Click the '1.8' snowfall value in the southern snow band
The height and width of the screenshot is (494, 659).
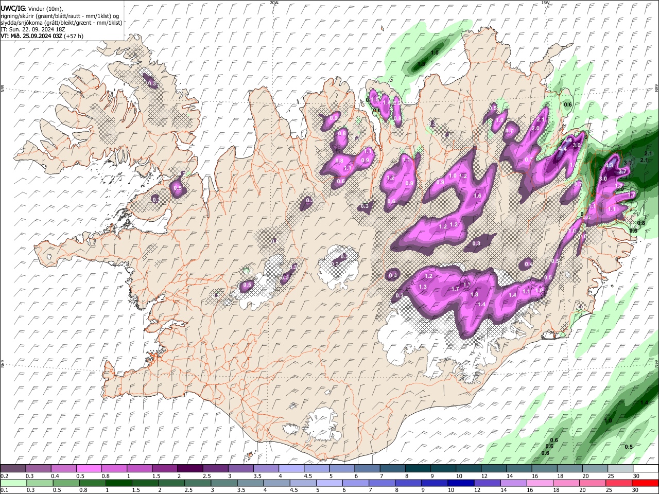(475, 294)
